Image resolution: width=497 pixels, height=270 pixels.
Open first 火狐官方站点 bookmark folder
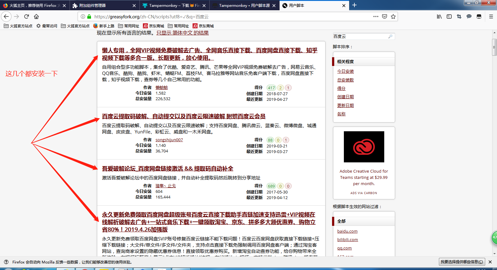coord(18,26)
